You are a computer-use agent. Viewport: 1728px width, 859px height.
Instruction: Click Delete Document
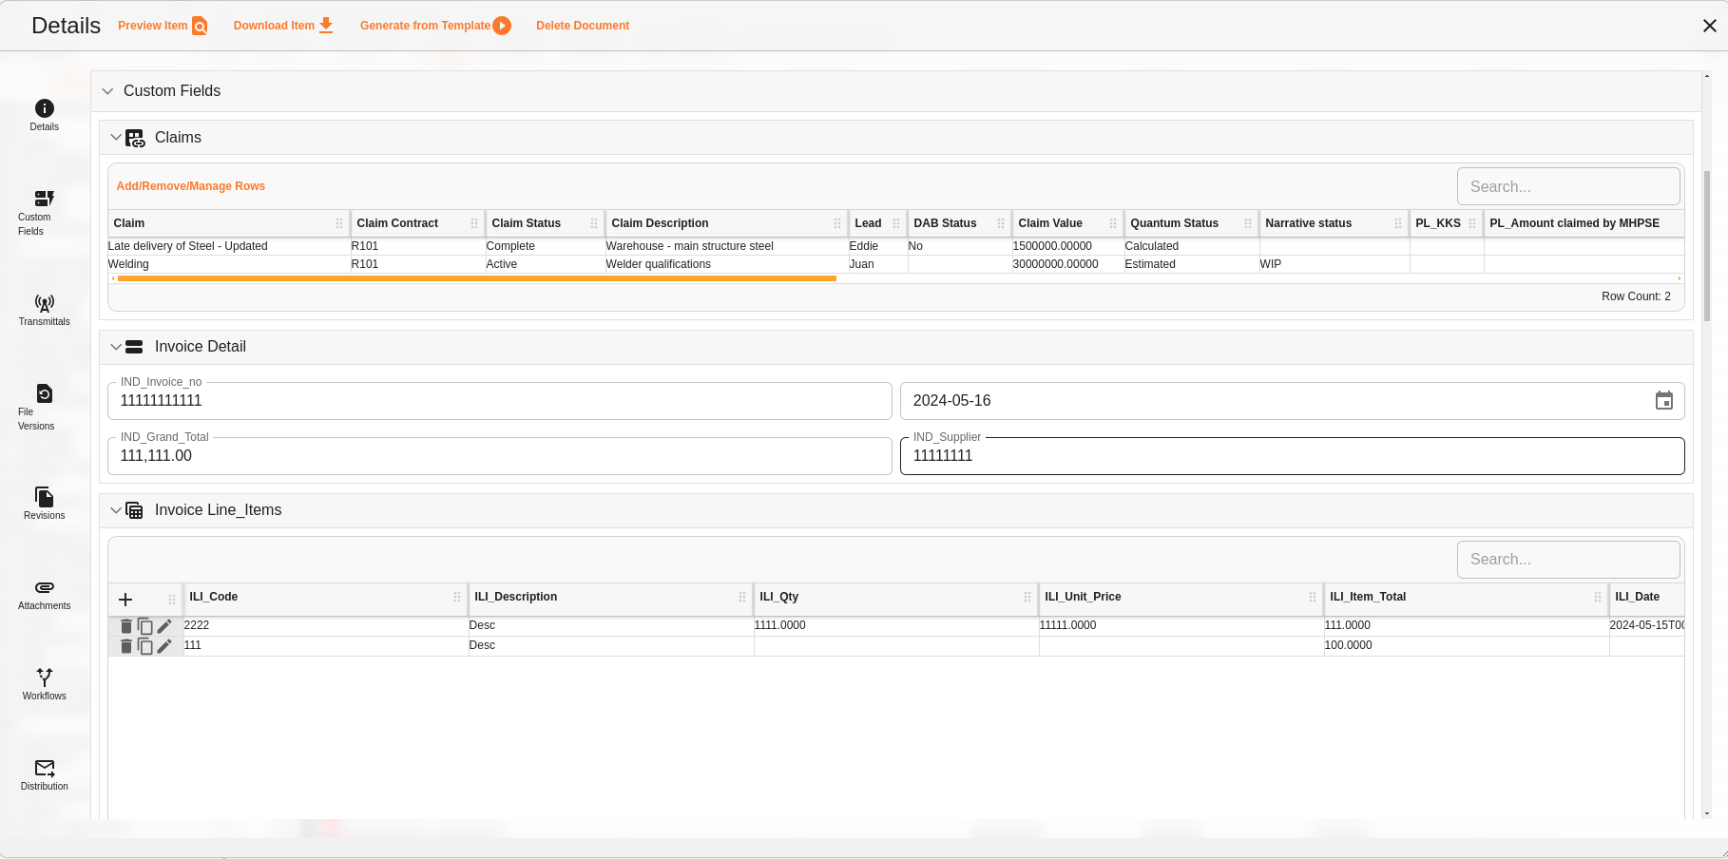pos(583,26)
